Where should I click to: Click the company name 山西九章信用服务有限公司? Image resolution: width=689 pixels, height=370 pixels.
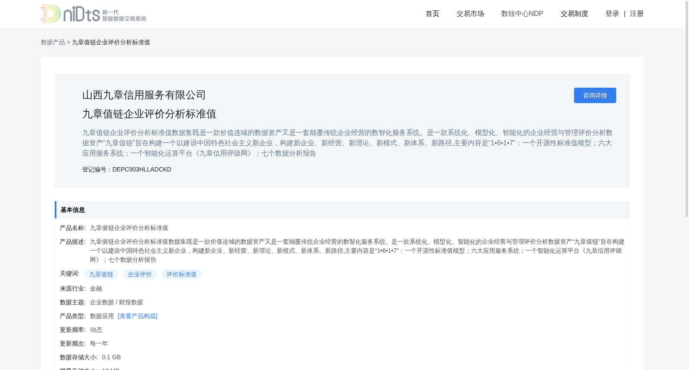click(x=144, y=95)
